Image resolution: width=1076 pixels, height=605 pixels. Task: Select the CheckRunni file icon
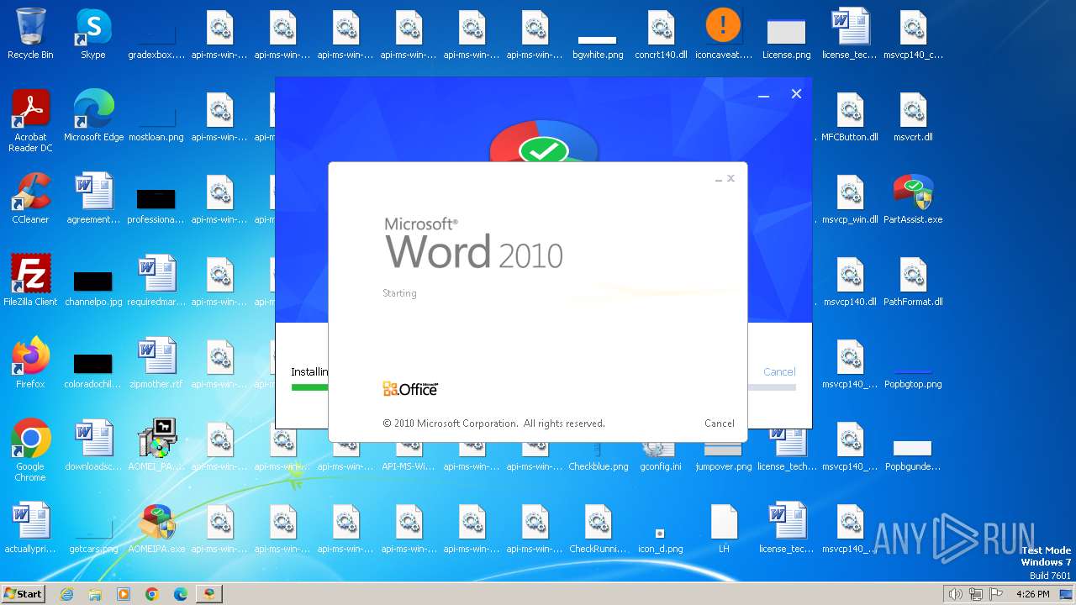coord(598,528)
